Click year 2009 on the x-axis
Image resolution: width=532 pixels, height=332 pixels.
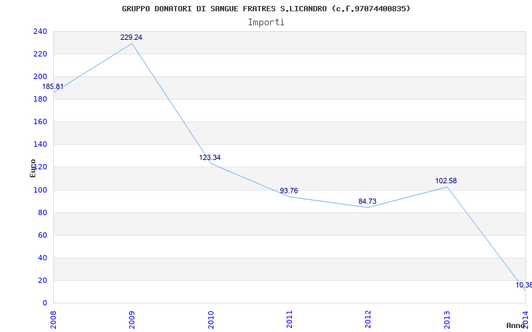tap(132, 319)
